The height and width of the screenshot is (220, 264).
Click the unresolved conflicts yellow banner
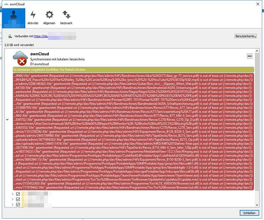(133, 70)
